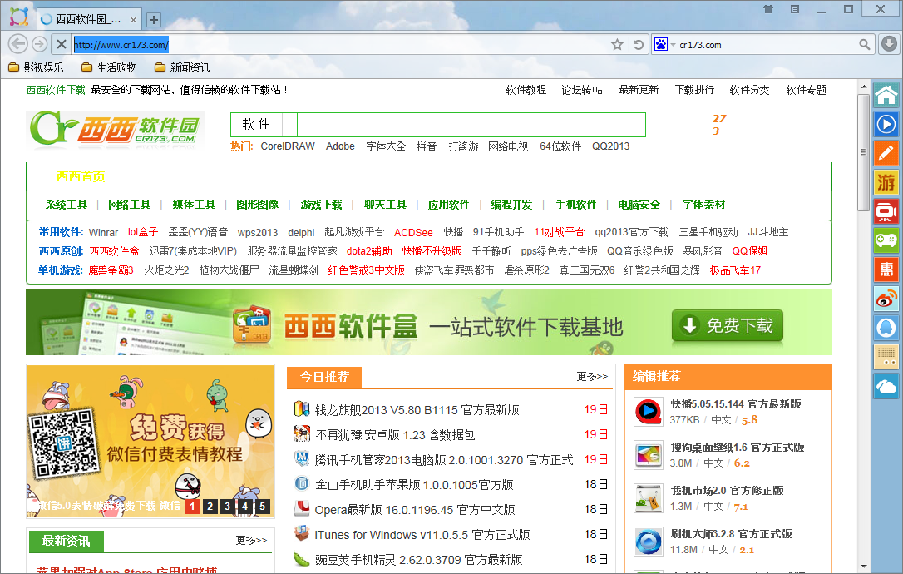Open the downloads manager arrow button
Viewport: 903px width, 574px height.
(x=889, y=44)
